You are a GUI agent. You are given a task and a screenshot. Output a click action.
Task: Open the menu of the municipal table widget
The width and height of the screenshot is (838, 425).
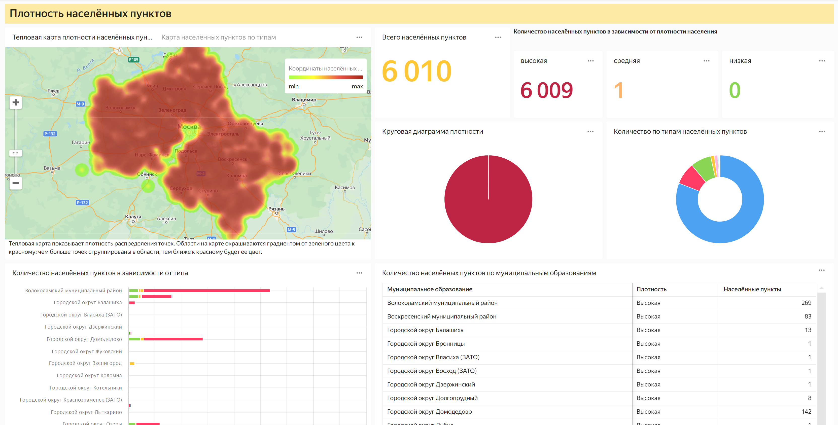click(821, 270)
